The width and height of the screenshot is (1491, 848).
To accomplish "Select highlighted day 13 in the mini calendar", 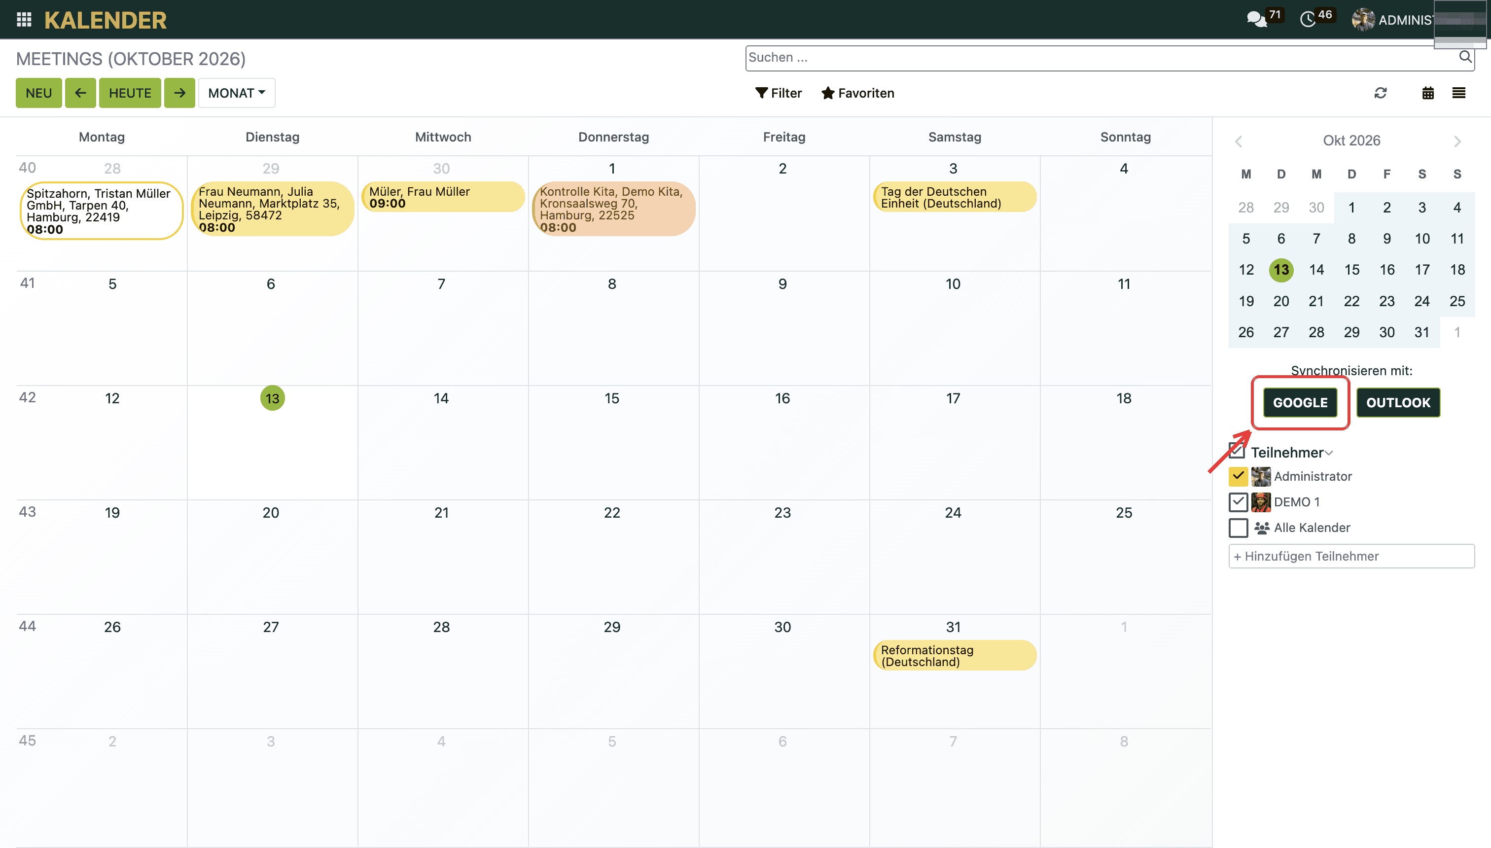I will [x=1281, y=270].
